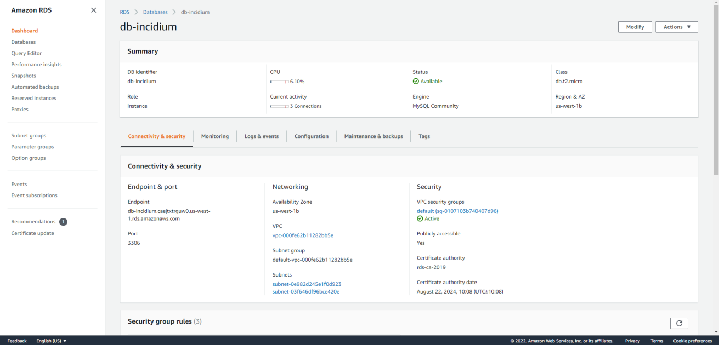Close the Amazon RDS sidebar panel
Viewport: 719px width, 345px height.
coord(93,10)
